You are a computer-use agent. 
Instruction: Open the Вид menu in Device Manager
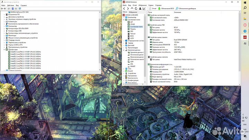[17, 6]
